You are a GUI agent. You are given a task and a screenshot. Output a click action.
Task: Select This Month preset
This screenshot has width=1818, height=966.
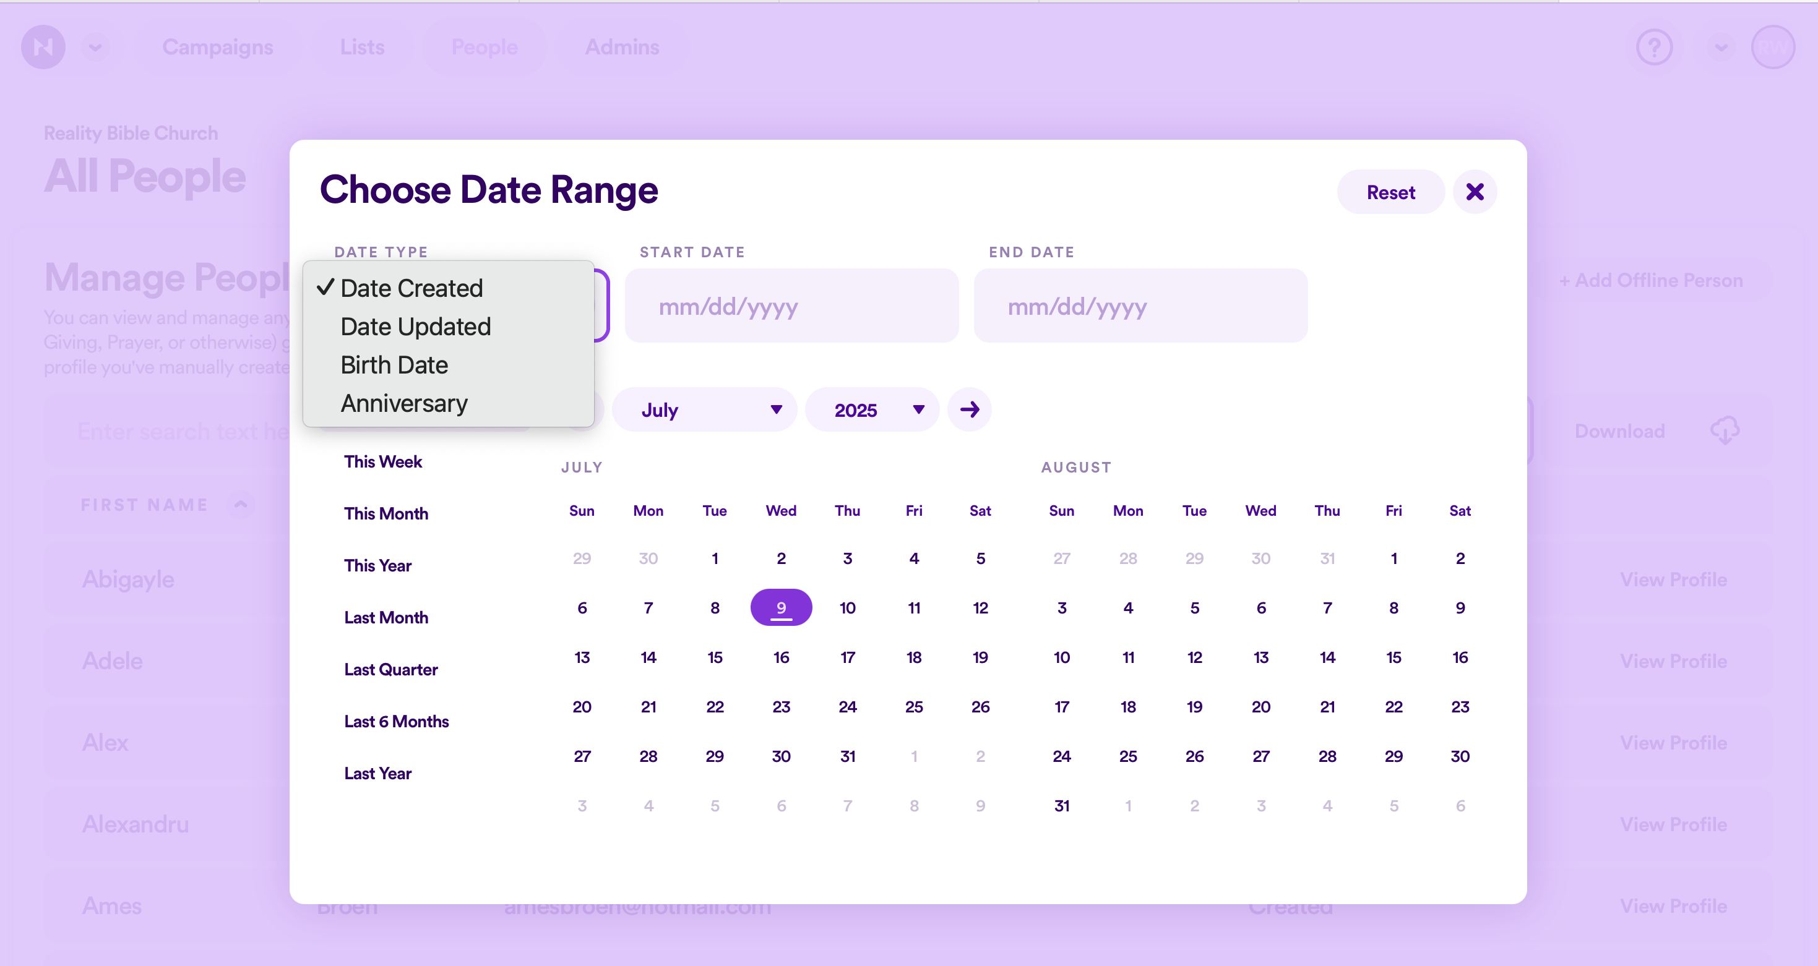pos(386,513)
